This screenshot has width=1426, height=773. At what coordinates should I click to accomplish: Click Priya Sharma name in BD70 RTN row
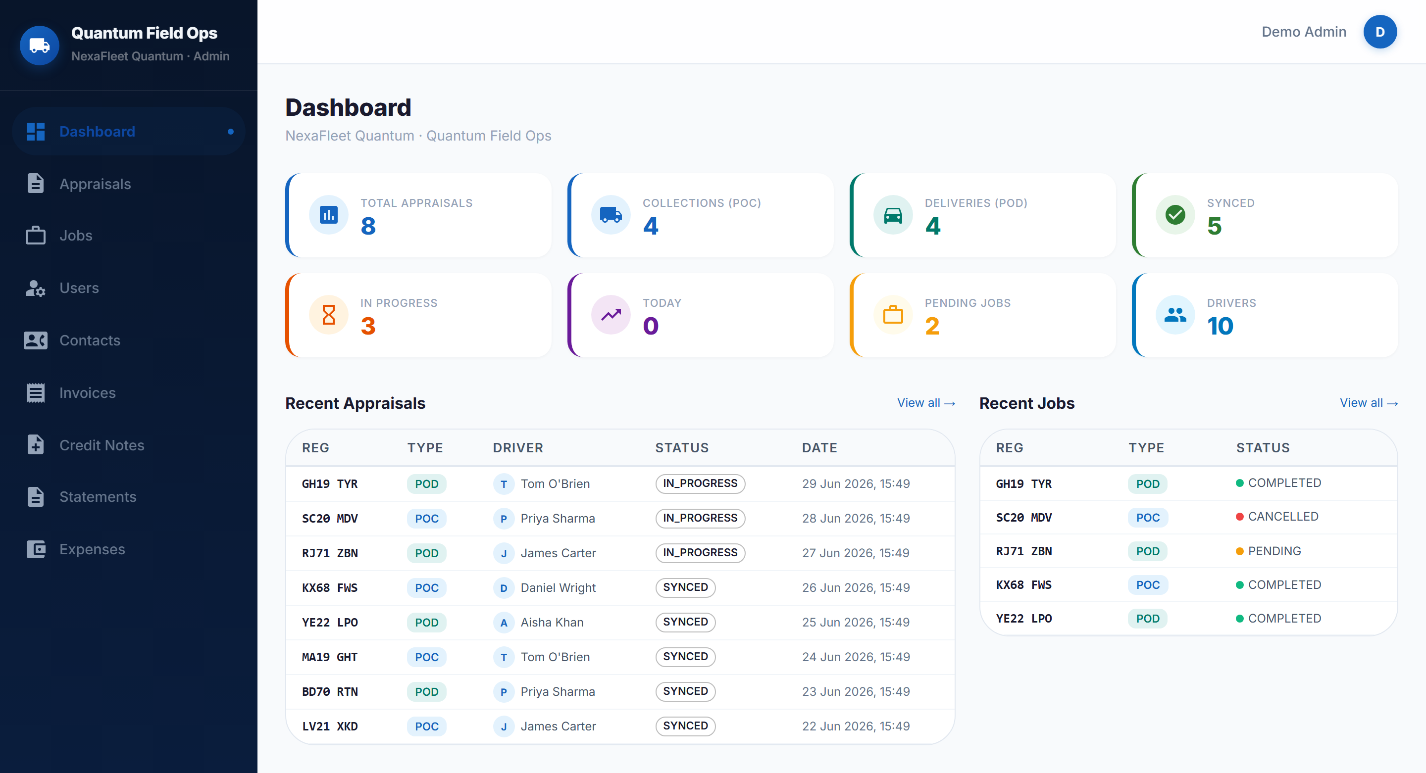click(558, 692)
